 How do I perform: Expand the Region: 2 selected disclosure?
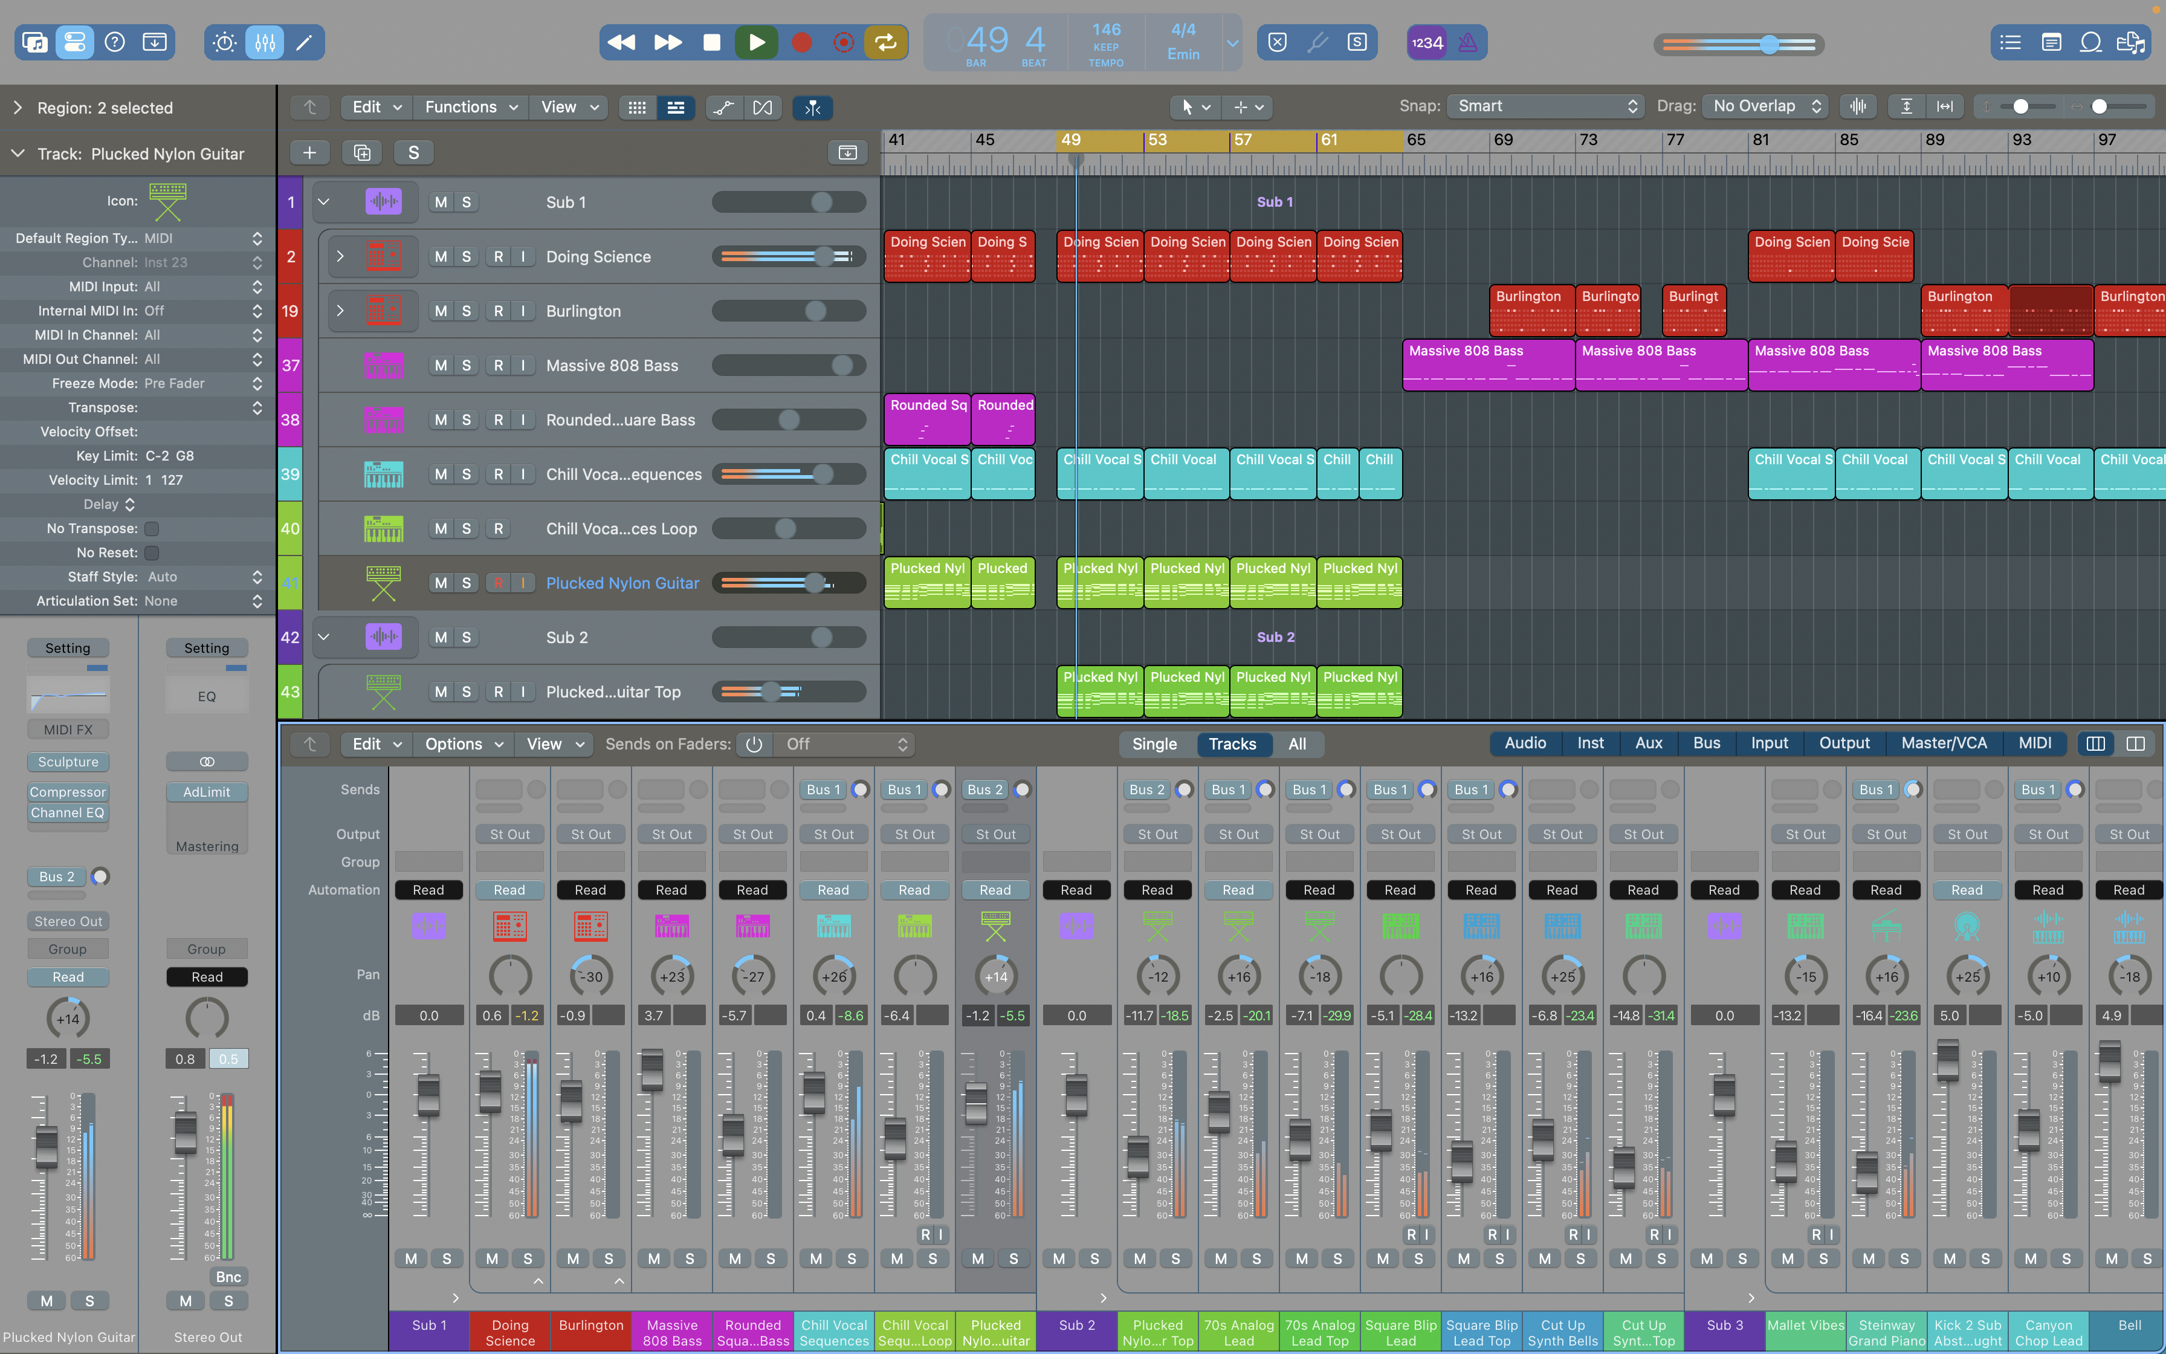point(18,108)
